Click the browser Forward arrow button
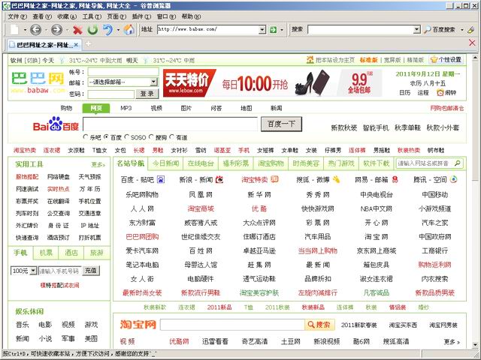This screenshot has width=481, height=360. (56, 30)
